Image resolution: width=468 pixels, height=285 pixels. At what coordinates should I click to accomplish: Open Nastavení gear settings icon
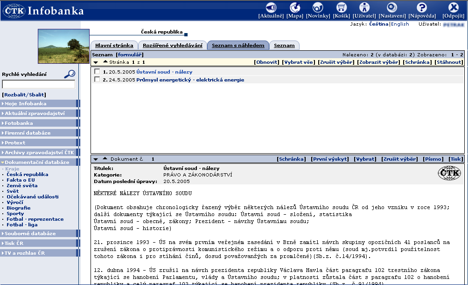point(391,7)
